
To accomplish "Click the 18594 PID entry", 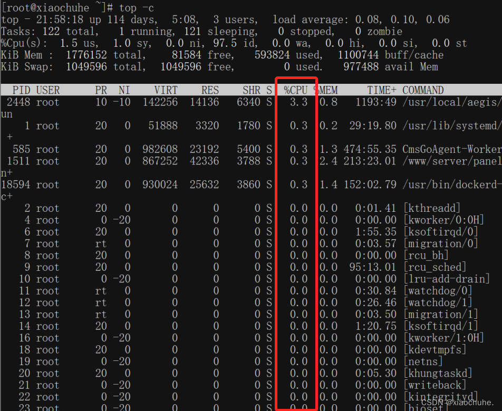I will pyautogui.click(x=15, y=184).
